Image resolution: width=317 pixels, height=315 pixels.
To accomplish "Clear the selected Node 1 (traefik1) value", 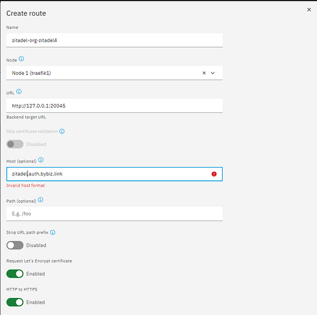I will tap(204, 73).
